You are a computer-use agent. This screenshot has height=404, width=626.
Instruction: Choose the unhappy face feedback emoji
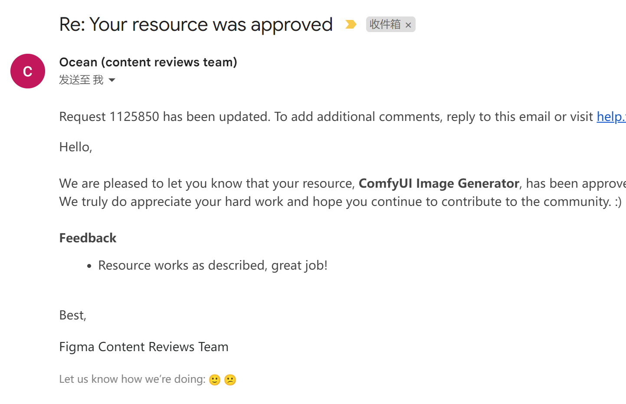click(230, 380)
